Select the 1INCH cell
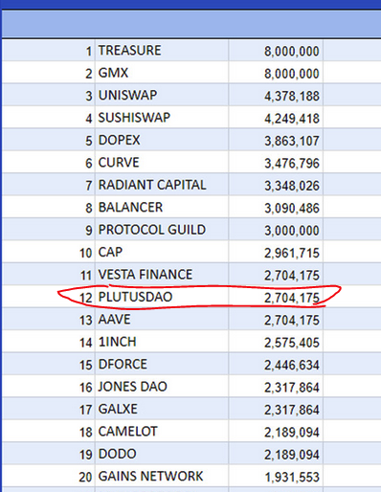This screenshot has width=381, height=492. 162,341
